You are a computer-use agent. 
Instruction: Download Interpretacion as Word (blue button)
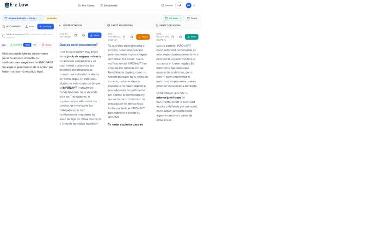tap(95, 36)
